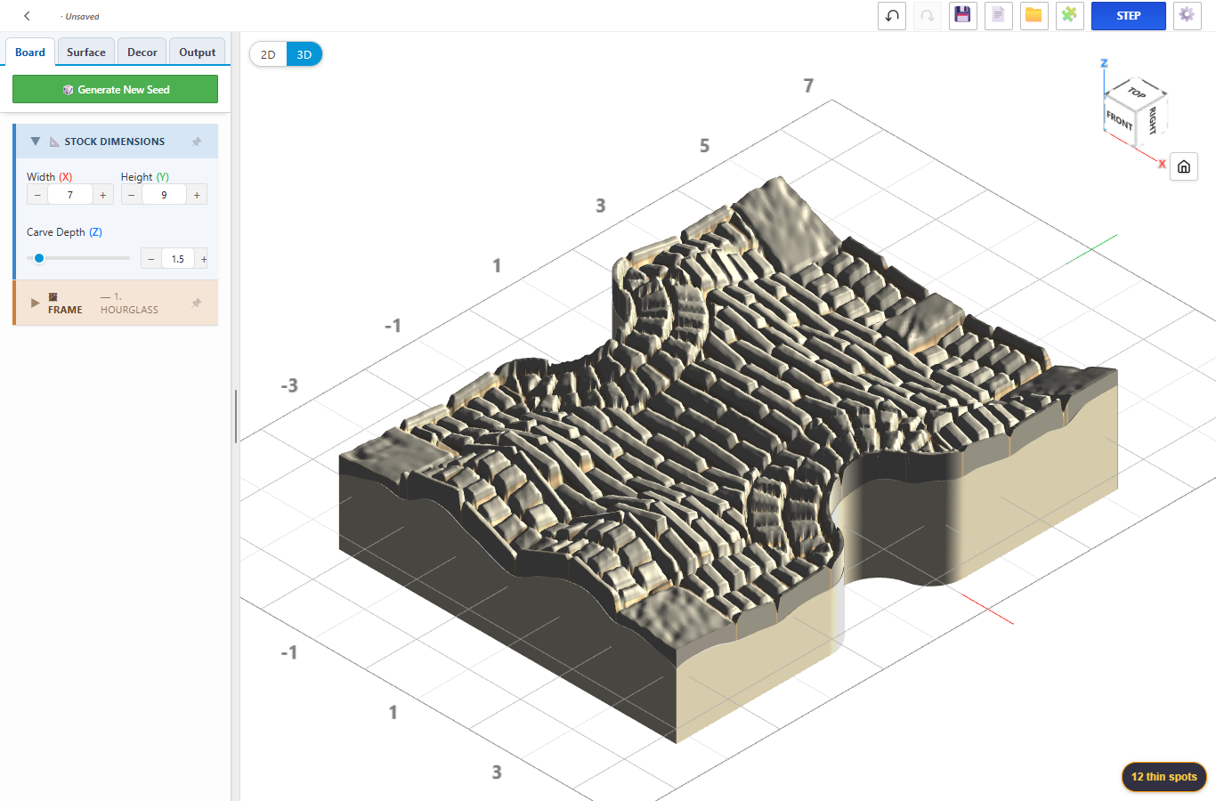
Task: Open the yellow folder icon
Action: click(1034, 16)
